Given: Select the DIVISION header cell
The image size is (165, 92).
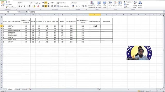Looking at the screenshot, I should [x=106, y=21].
